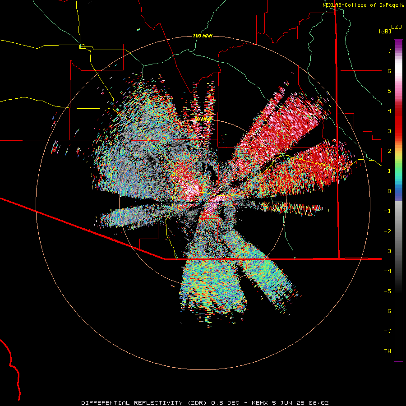
Task: Click the 100 NMI range ring label
Action: pos(203,36)
